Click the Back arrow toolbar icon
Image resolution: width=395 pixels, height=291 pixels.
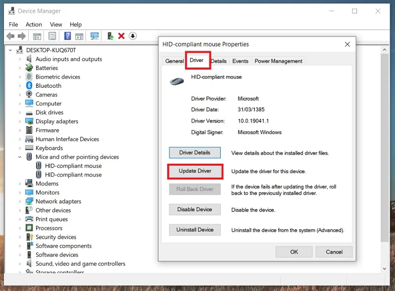10,36
